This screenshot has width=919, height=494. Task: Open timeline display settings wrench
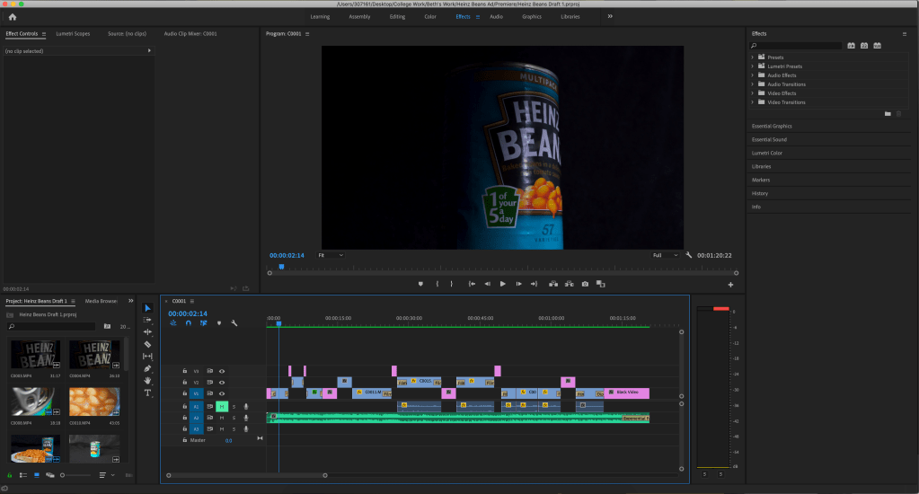234,323
